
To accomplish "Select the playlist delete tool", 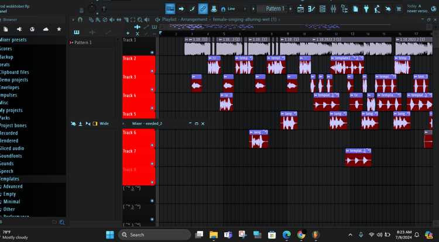I will (105, 19).
